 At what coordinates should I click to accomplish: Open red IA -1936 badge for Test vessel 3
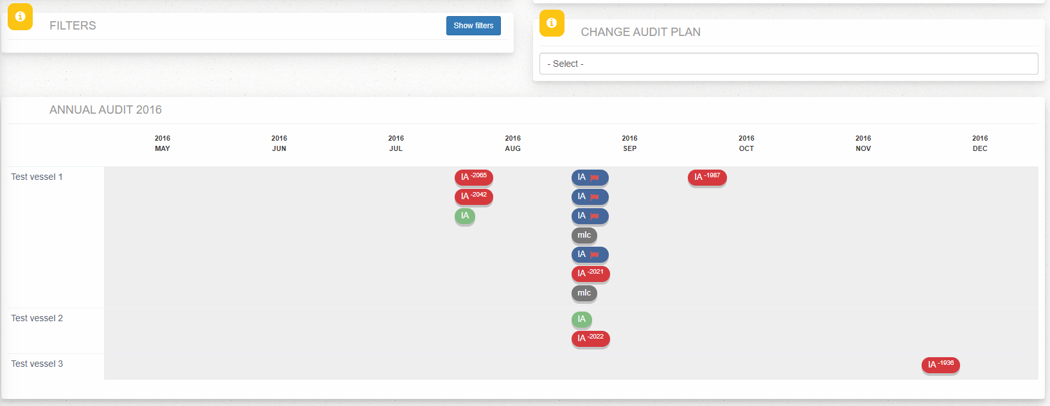click(940, 364)
